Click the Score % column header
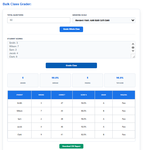 84,95
